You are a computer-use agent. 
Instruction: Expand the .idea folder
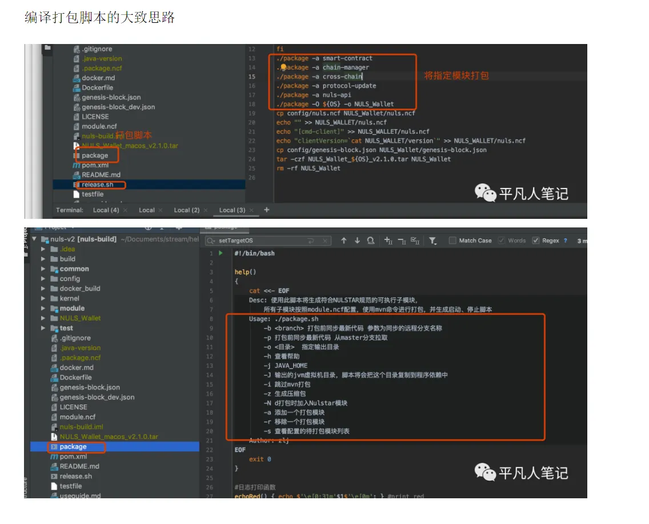(x=43, y=249)
